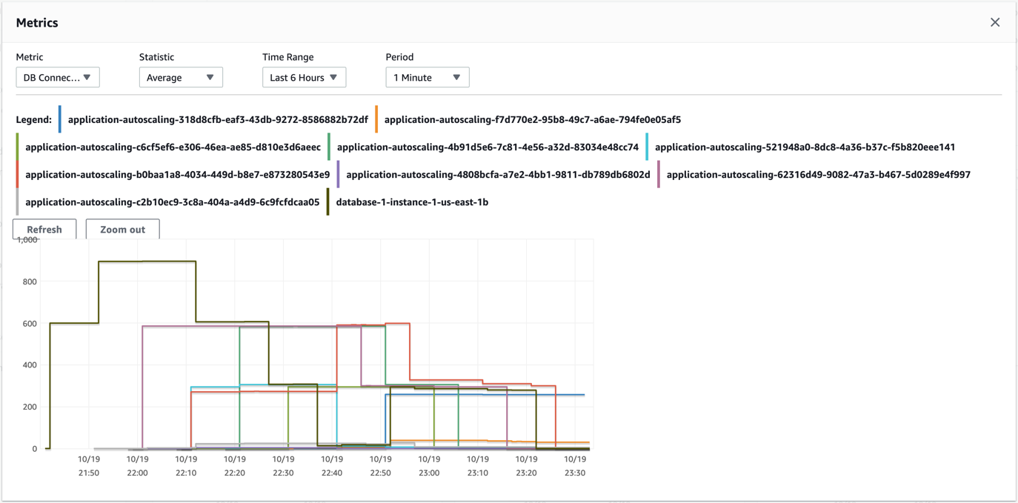Image resolution: width=1018 pixels, height=503 pixels.
Task: Click the 22:00 tick label on time axis
Action: 137,473
